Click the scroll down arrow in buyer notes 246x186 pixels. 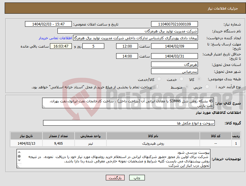(x=19, y=160)
